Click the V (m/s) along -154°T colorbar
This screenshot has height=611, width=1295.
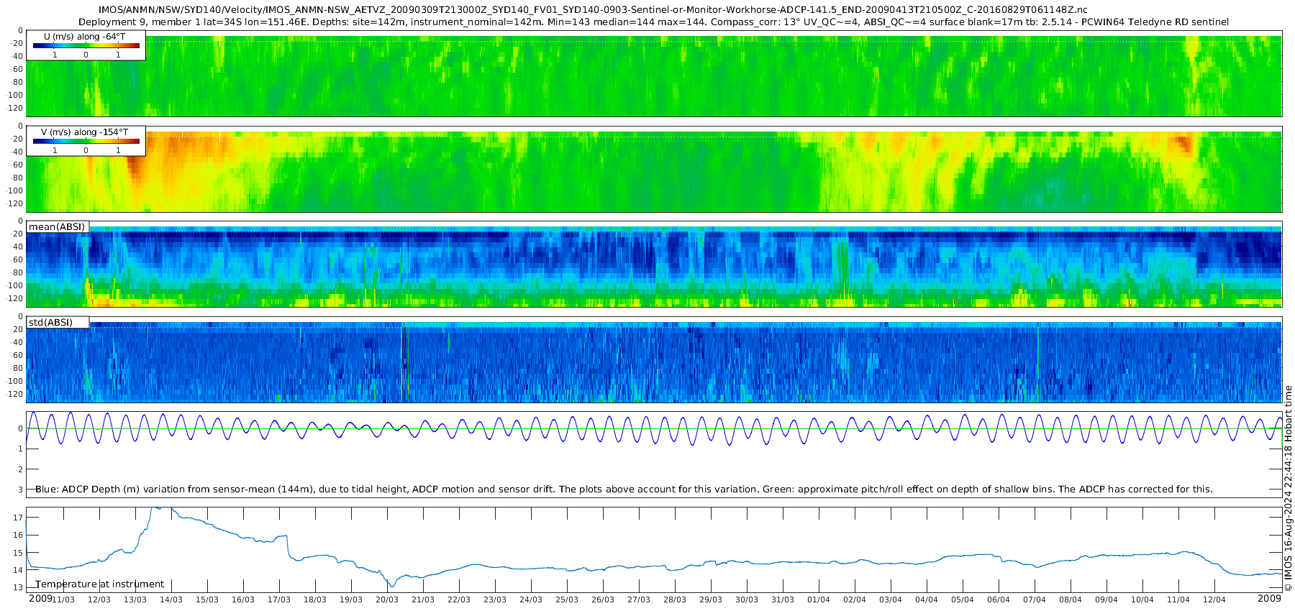pos(86,140)
